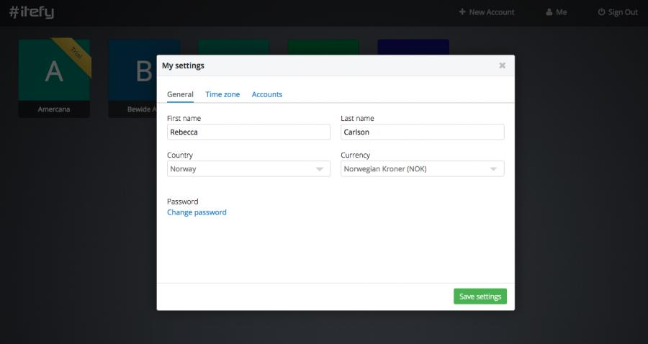Select the bright green account tile

click(323, 47)
